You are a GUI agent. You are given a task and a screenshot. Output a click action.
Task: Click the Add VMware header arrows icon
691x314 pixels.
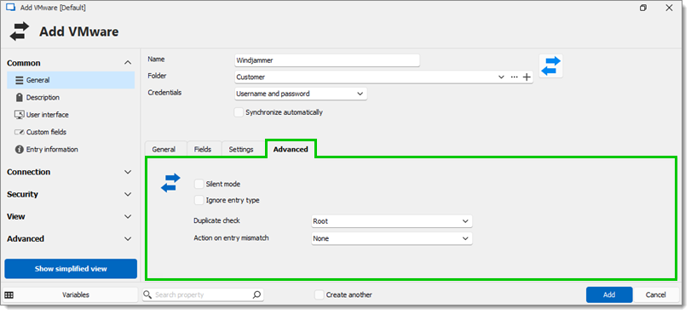coord(20,31)
